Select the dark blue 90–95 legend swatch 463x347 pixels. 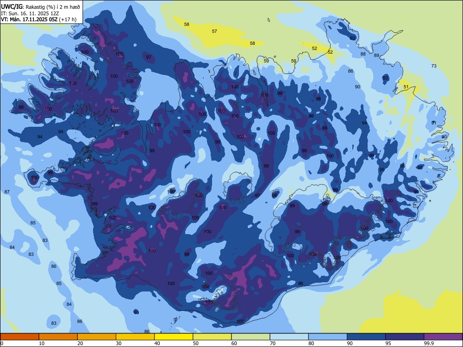point(366,337)
